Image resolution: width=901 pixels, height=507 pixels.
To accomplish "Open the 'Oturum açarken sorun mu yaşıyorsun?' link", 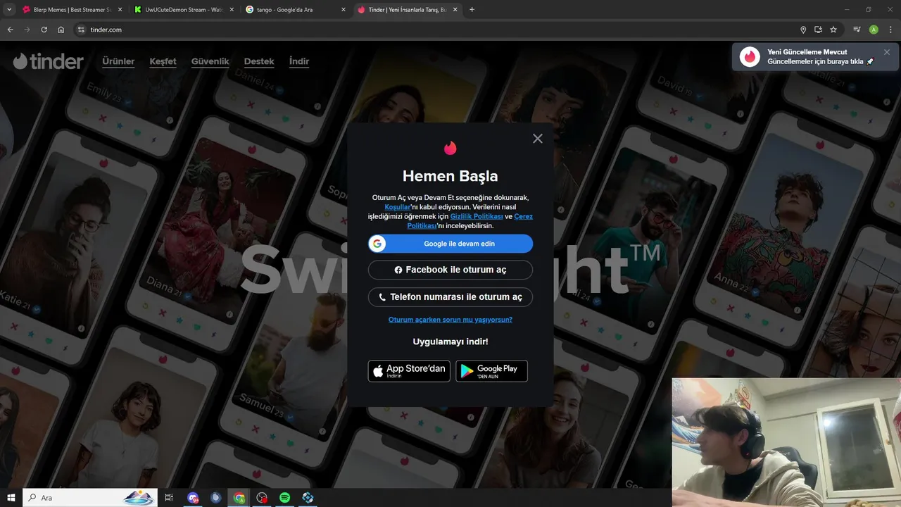I will pos(450,320).
